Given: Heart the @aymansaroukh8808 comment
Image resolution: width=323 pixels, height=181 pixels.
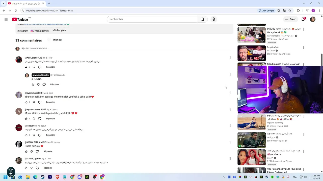Looking at the screenshot, I should pyautogui.click(x=40, y=119).
